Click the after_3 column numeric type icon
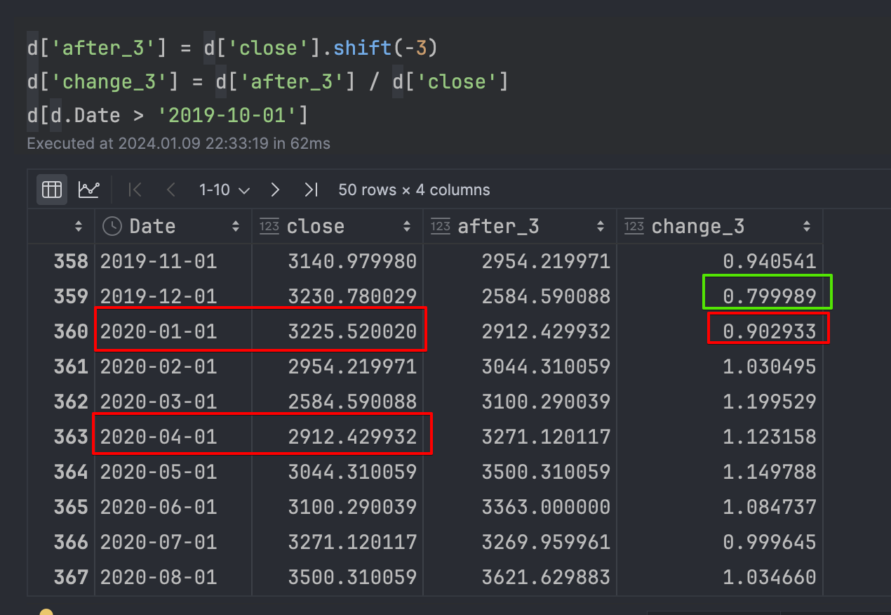This screenshot has height=615, width=891. (x=441, y=226)
